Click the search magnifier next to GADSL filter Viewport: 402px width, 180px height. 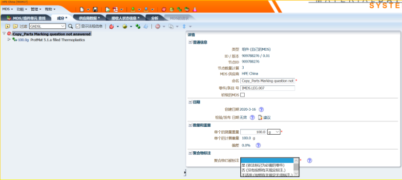coord(70,26)
